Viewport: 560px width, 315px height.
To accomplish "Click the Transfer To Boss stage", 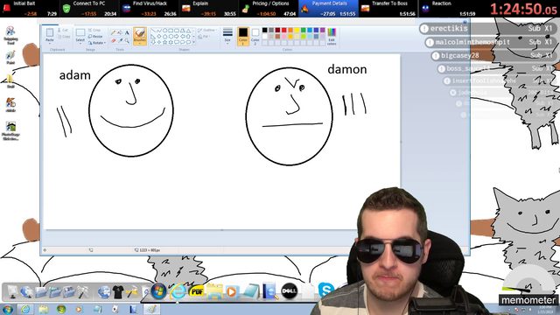I will click(x=388, y=9).
